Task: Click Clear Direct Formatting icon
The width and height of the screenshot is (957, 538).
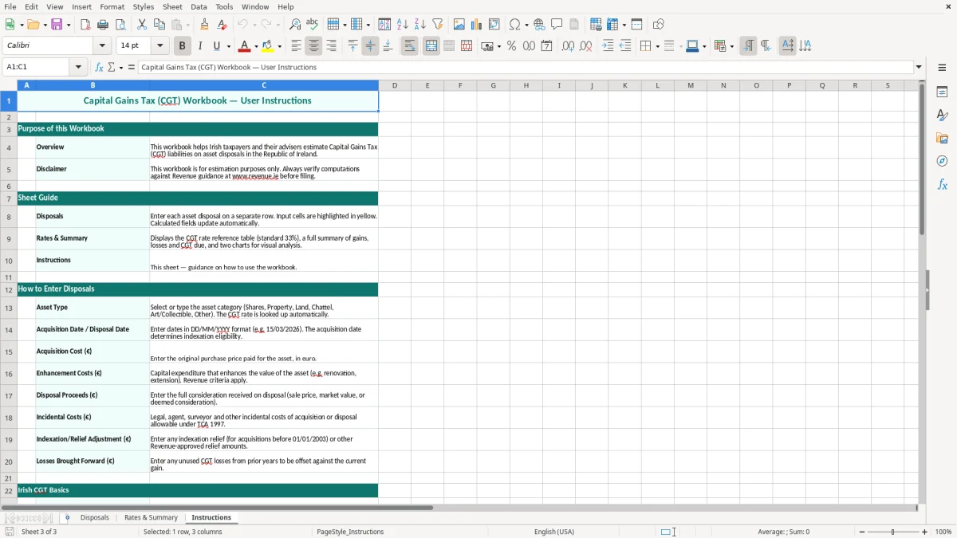Action: point(223,25)
